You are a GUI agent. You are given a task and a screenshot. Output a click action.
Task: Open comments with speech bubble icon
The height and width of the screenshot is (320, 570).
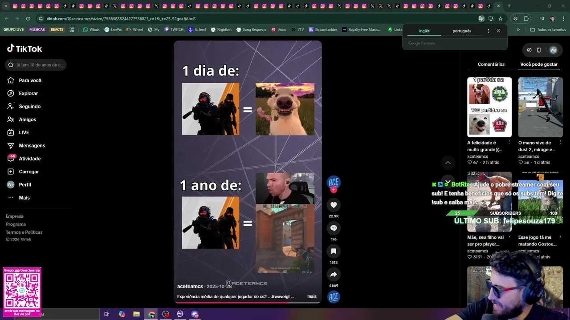click(334, 228)
